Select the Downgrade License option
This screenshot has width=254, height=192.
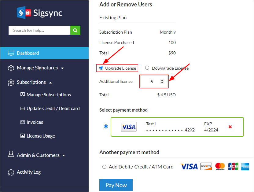coord(147,68)
